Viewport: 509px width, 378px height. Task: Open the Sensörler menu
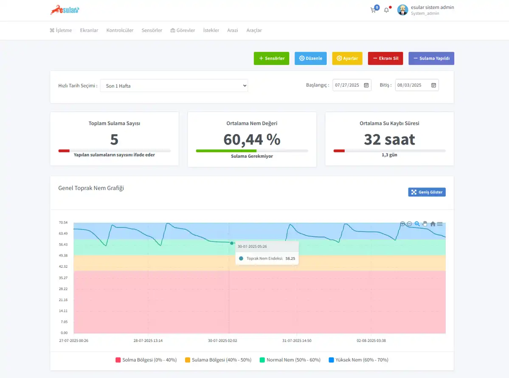152,30
